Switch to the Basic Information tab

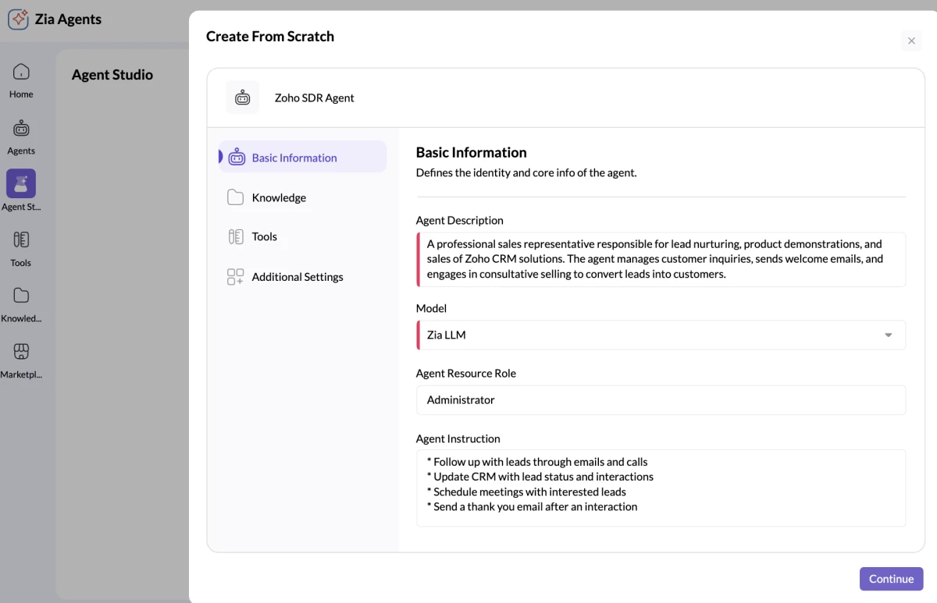(303, 157)
